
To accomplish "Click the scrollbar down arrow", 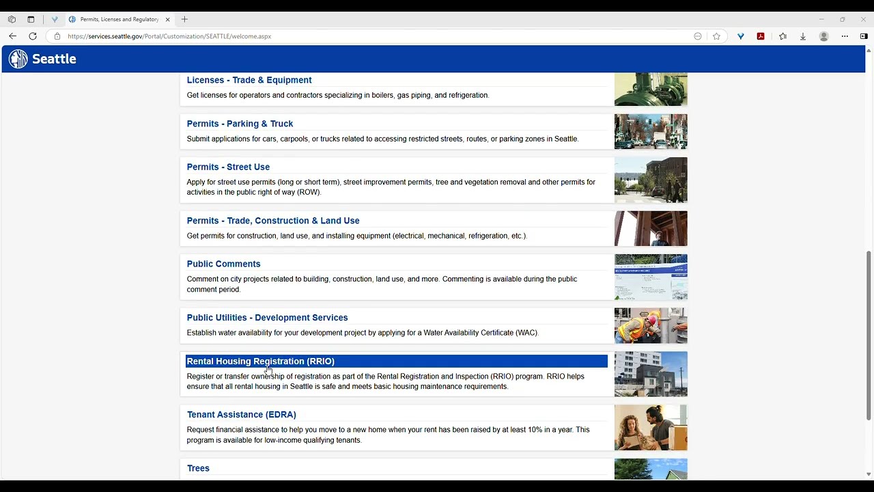I will pyautogui.click(x=869, y=474).
